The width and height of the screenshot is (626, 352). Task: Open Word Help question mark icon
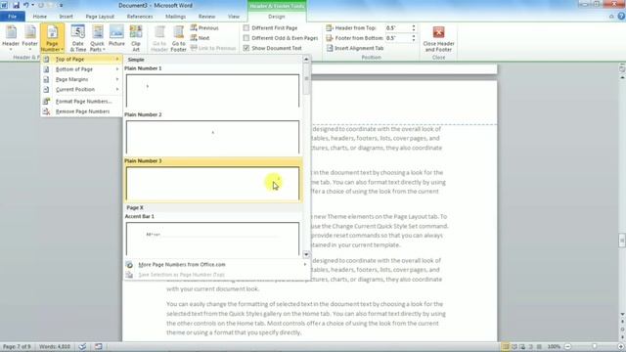pos(621,17)
